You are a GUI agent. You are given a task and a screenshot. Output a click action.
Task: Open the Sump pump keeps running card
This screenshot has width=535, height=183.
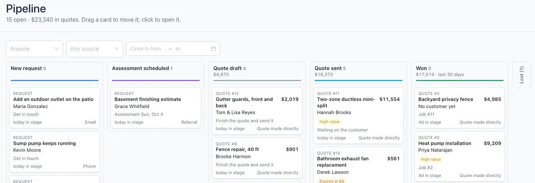point(54,152)
